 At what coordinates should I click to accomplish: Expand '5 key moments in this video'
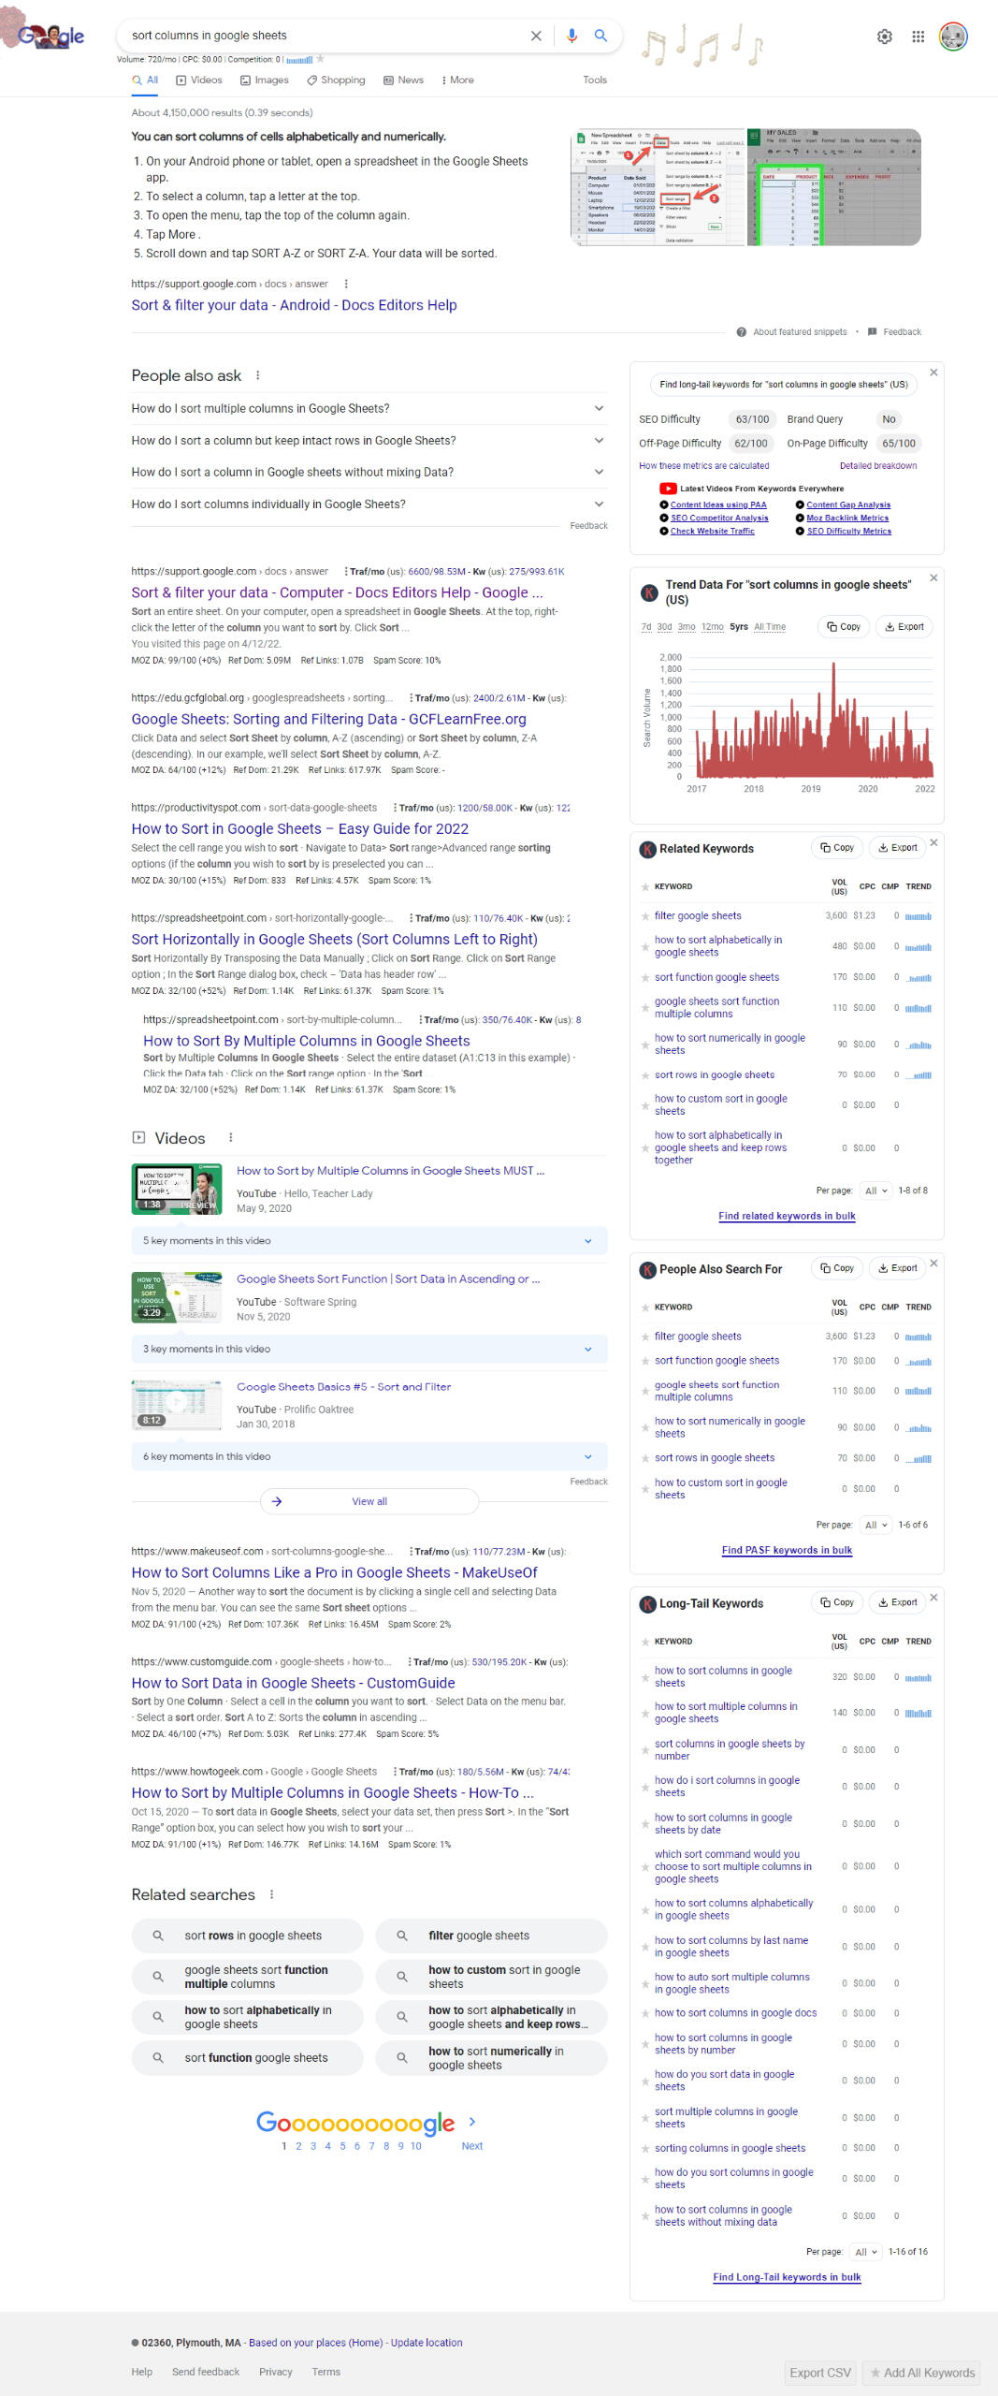coord(369,1241)
